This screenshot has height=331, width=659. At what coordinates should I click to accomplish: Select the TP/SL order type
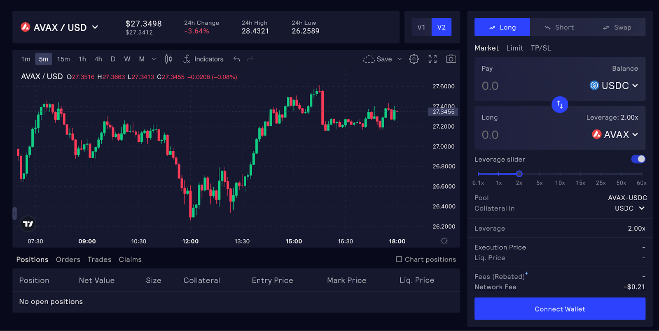[541, 48]
